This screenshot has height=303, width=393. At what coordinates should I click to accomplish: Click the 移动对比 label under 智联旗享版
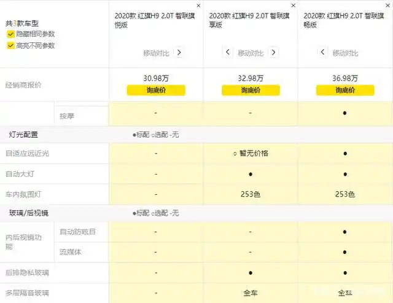(251, 53)
